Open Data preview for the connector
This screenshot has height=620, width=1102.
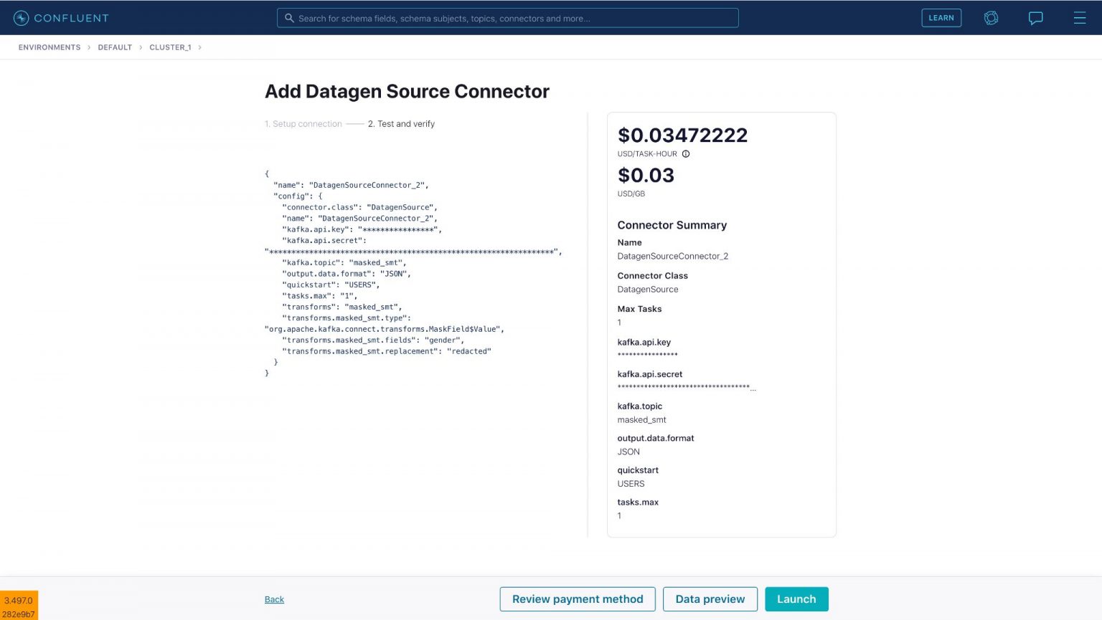pos(710,598)
